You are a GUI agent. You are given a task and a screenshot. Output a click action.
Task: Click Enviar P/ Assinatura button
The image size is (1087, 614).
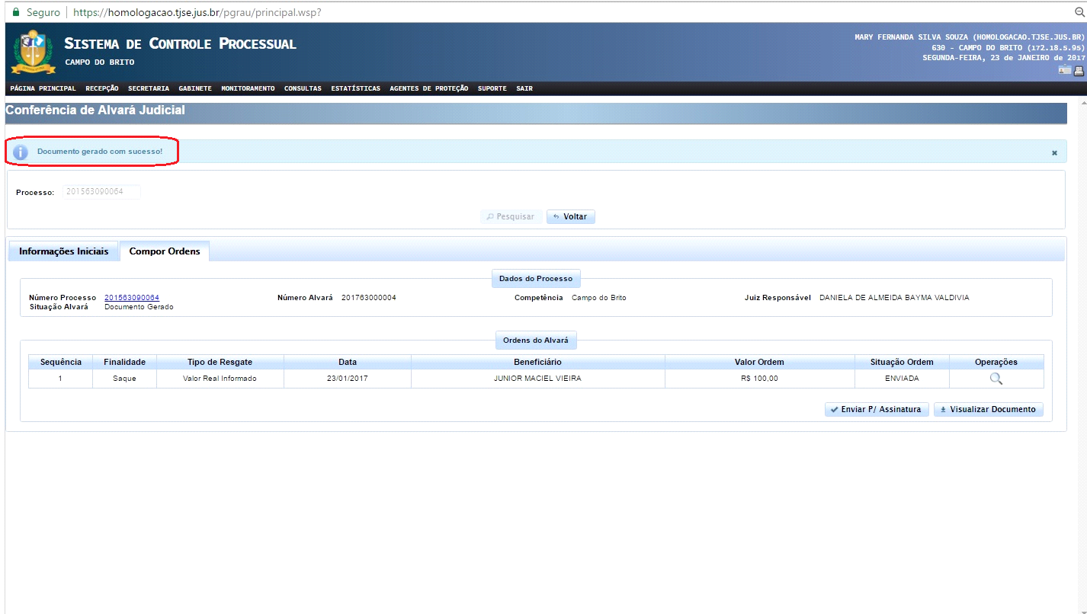pyautogui.click(x=877, y=410)
